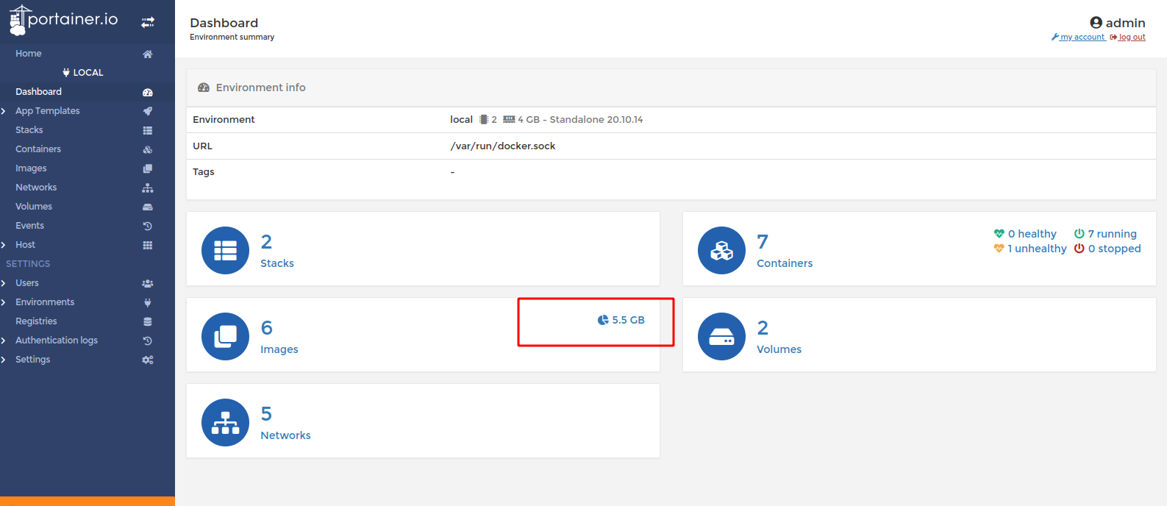Click the Containers cubes icon in sidebar

(148, 149)
